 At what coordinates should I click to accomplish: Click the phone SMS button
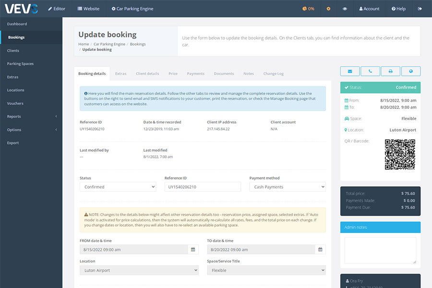370,71
